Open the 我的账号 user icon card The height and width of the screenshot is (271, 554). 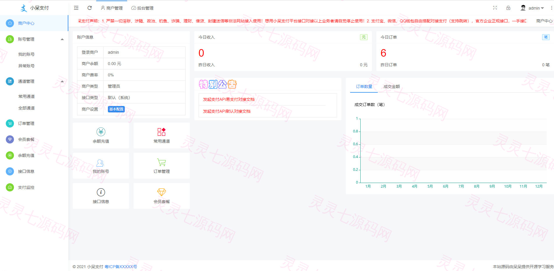pyautogui.click(x=101, y=166)
